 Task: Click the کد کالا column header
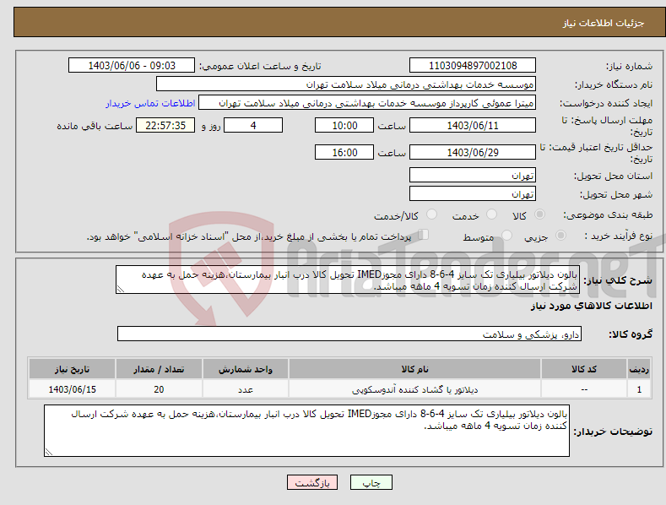[x=584, y=369]
